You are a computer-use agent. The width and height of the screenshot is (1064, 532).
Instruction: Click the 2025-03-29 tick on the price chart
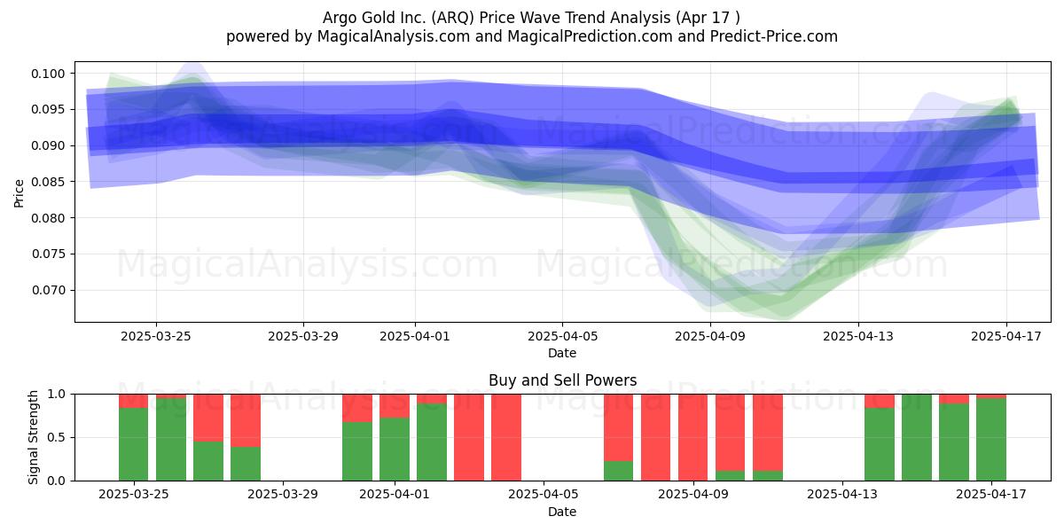pos(303,336)
